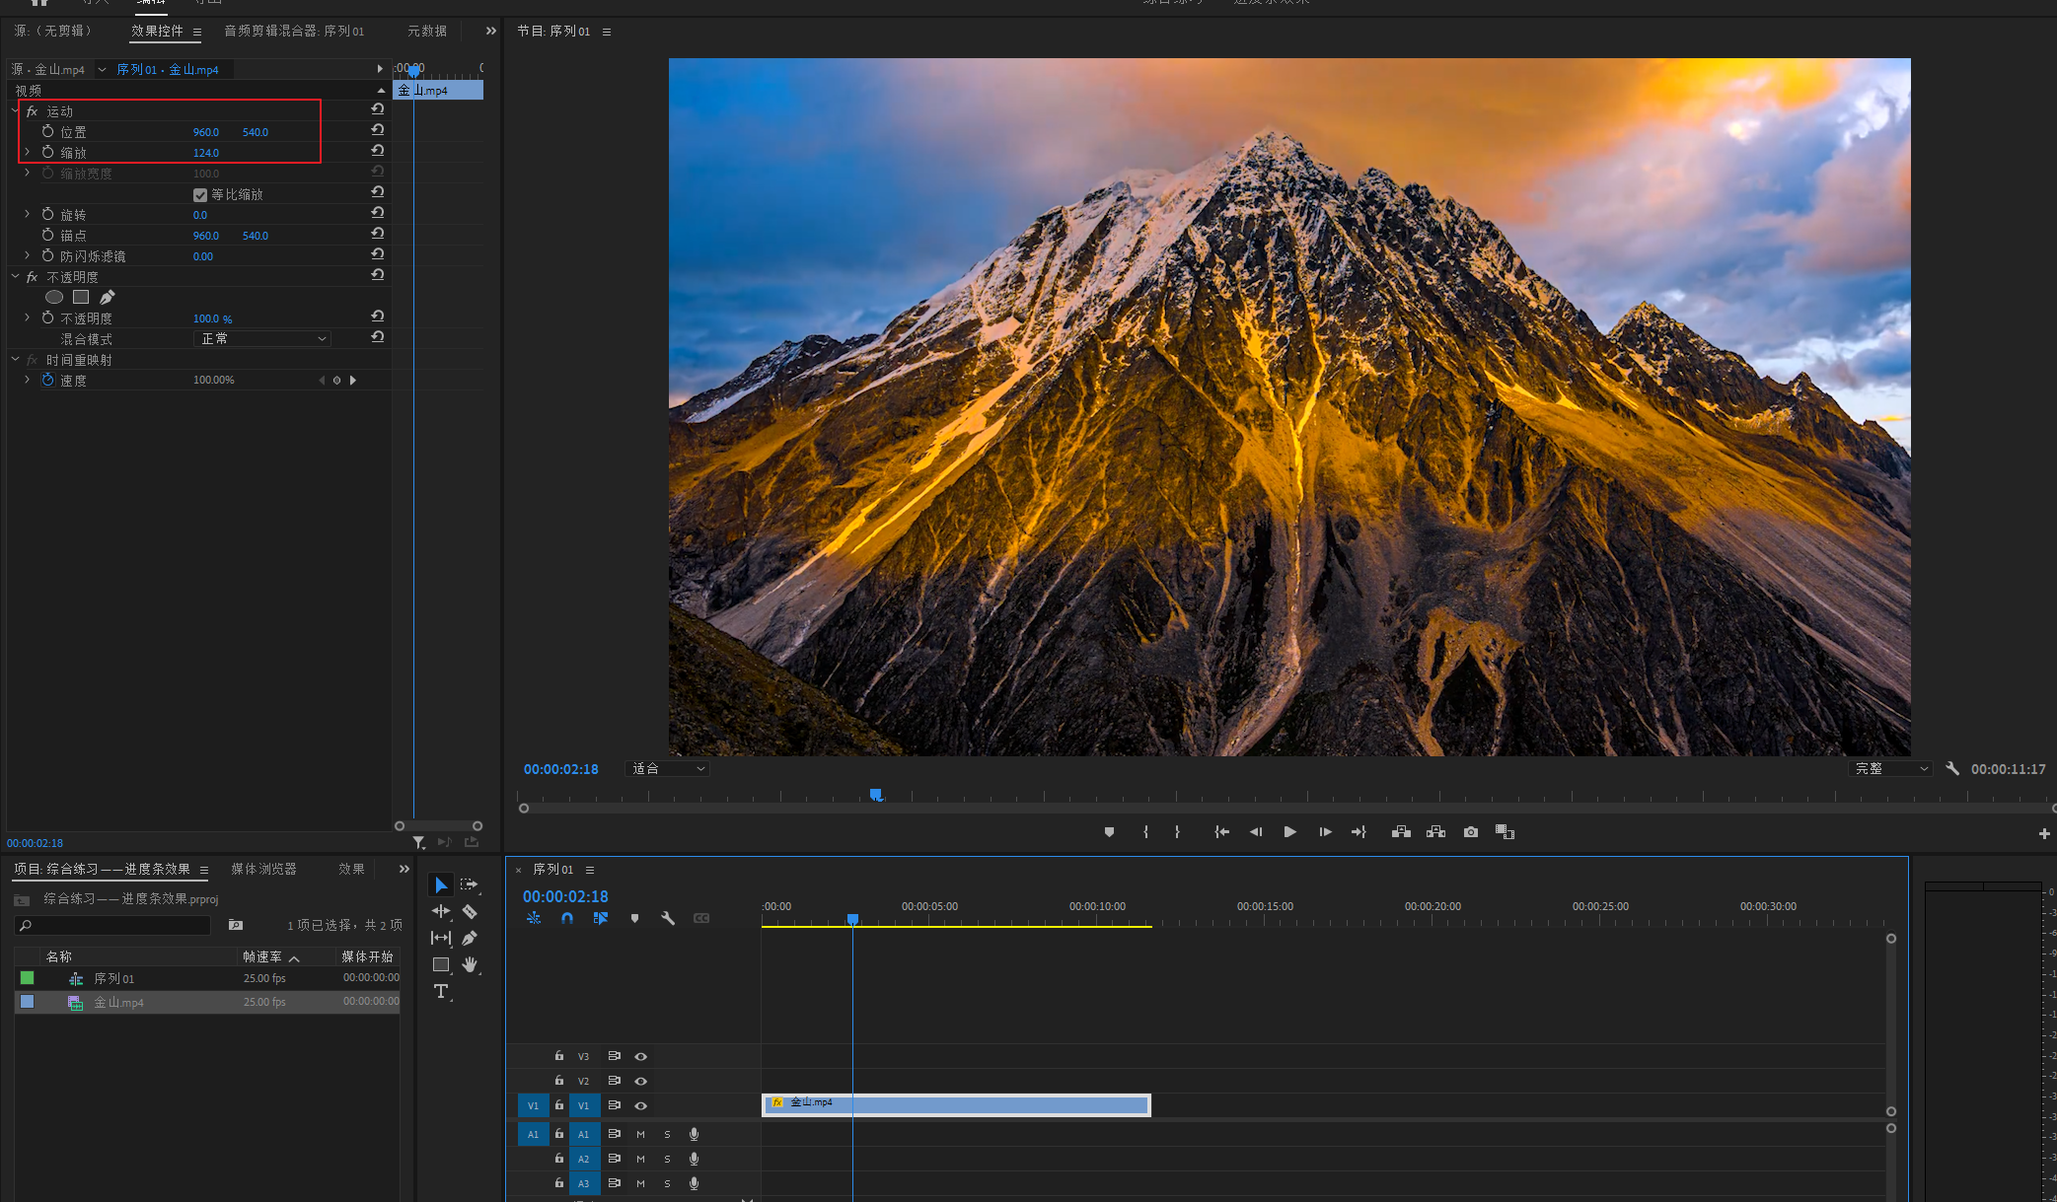Viewport: 2057px width, 1202px height.
Task: Create an ellipse mask under Opacity
Action: click(54, 297)
